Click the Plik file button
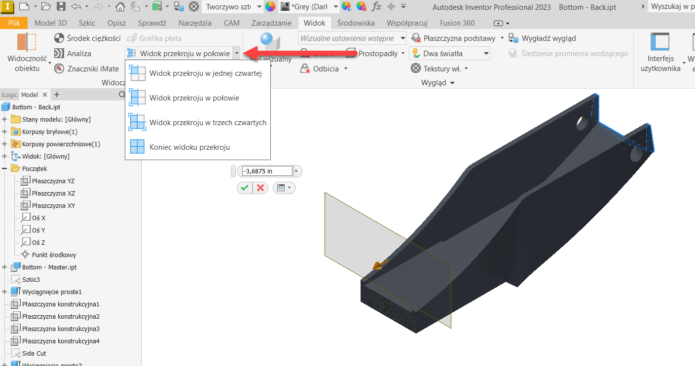695x366 pixels. point(14,23)
